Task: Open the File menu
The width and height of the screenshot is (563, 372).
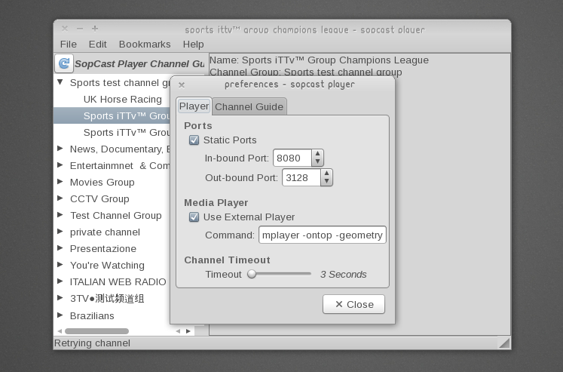Action: point(69,45)
